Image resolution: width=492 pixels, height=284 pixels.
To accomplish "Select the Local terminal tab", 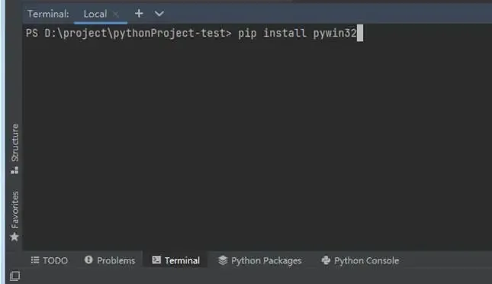I will (x=95, y=15).
